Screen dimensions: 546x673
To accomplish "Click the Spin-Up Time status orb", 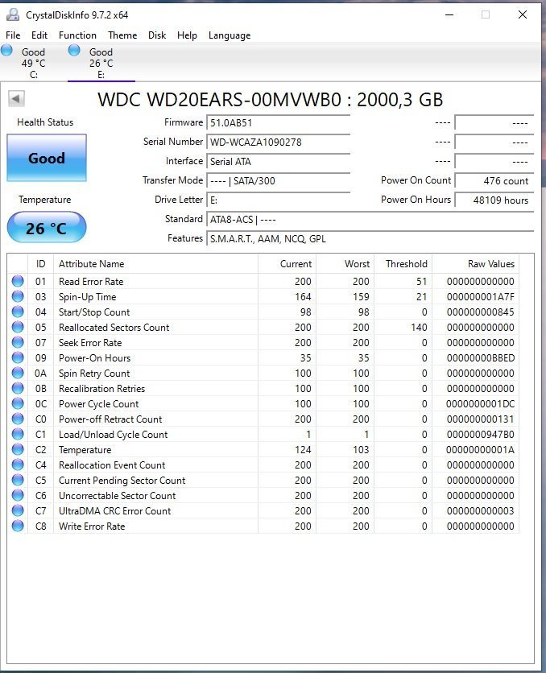I will tap(18, 297).
